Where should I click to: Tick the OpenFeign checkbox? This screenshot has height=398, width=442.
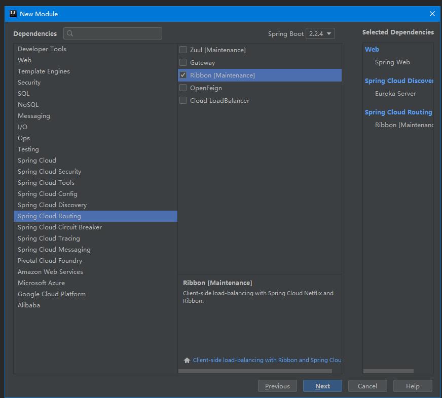coord(183,88)
